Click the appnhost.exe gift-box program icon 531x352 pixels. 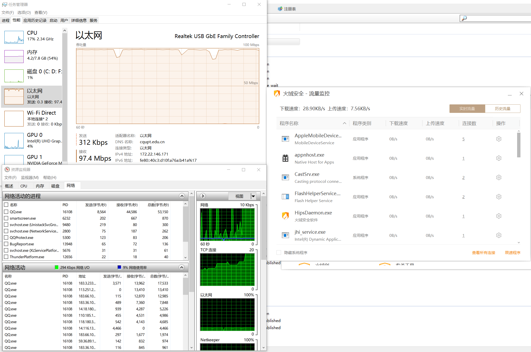[x=285, y=158]
